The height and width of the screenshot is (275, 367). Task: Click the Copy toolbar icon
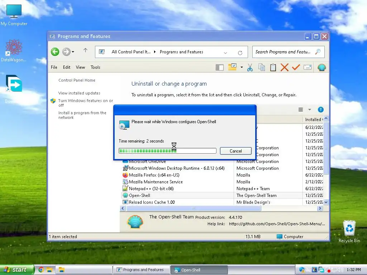261,67
